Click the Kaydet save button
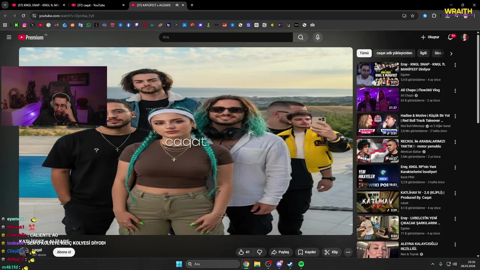Image resolution: width=480 pixels, height=270 pixels. point(307,252)
